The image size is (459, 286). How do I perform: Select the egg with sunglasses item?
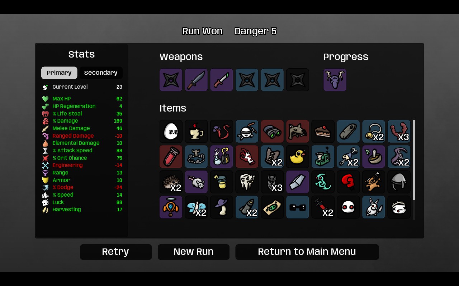click(x=171, y=131)
